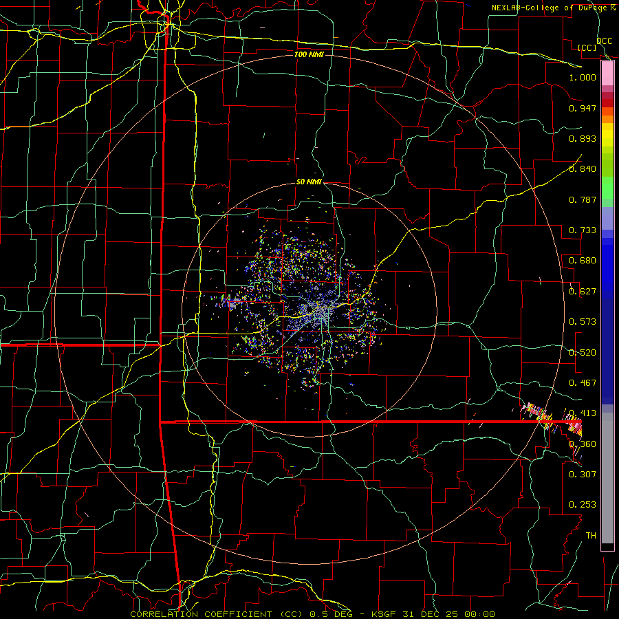The image size is (619, 619).
Task: Click the 0.840 scale value
Action: (x=583, y=169)
